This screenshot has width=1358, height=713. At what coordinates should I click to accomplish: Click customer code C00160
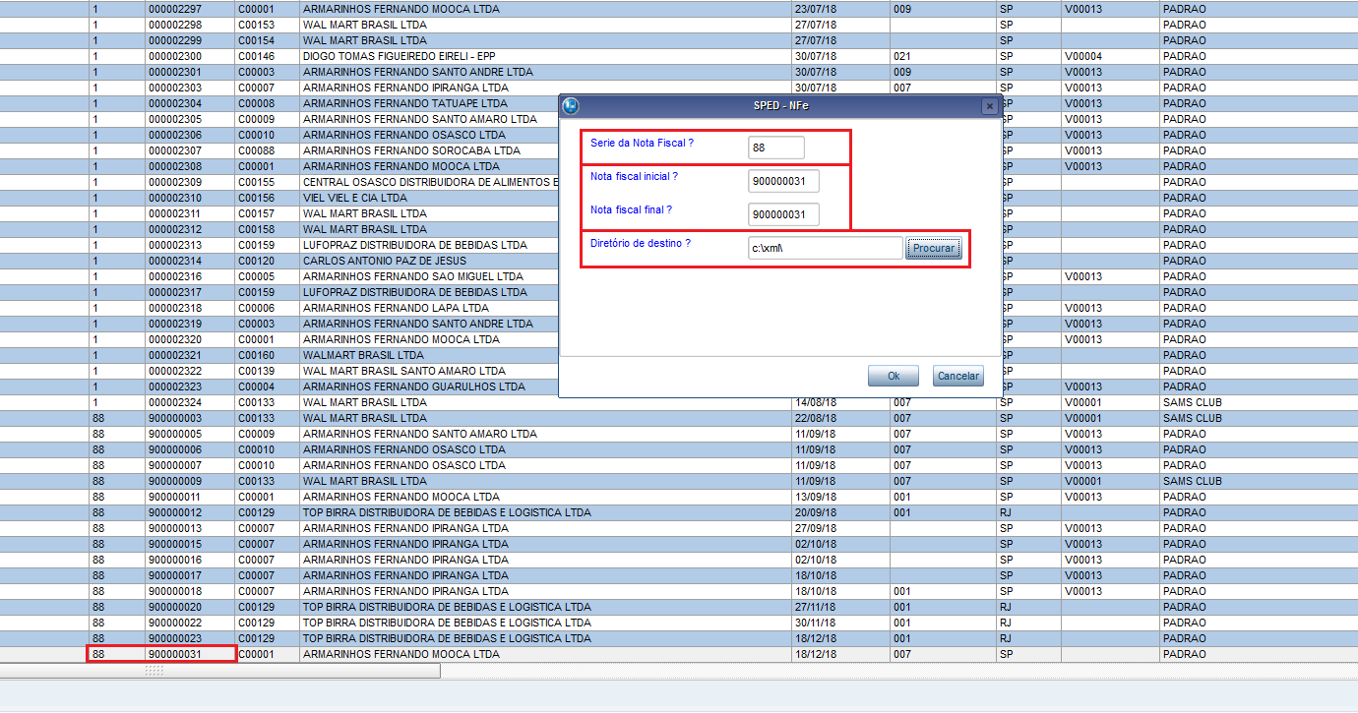coord(256,355)
